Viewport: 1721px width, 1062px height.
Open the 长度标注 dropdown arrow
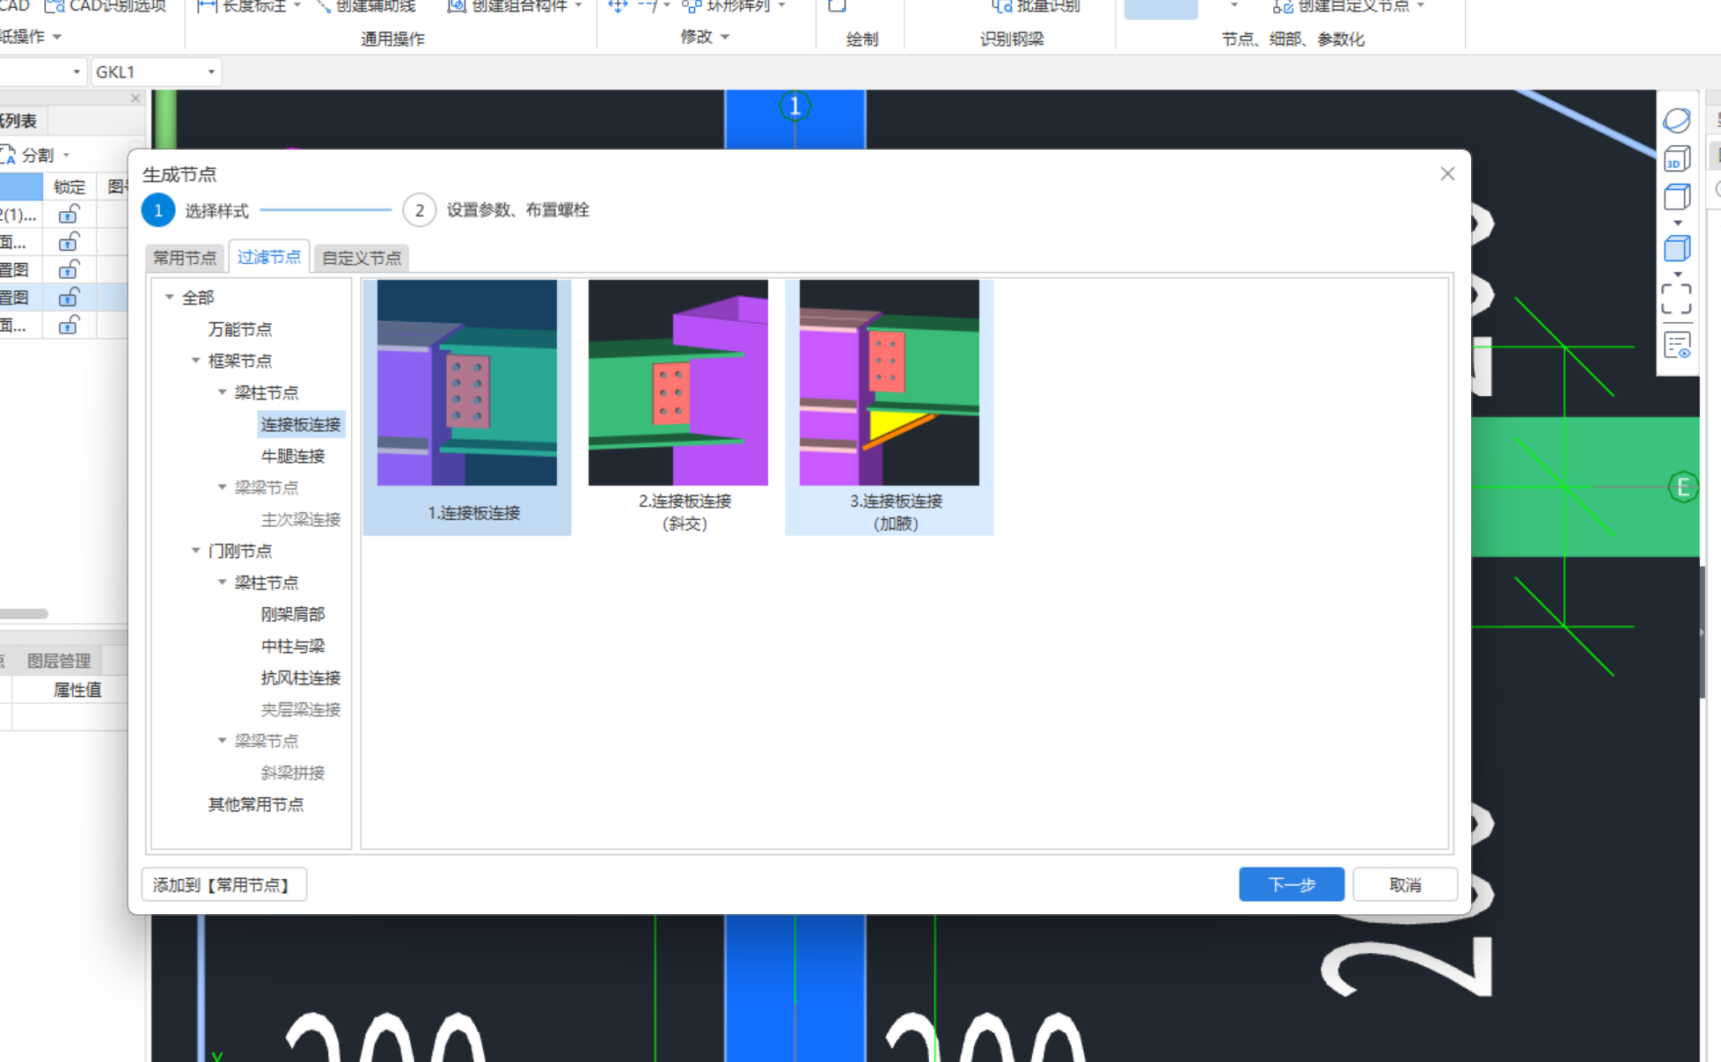coord(297,5)
